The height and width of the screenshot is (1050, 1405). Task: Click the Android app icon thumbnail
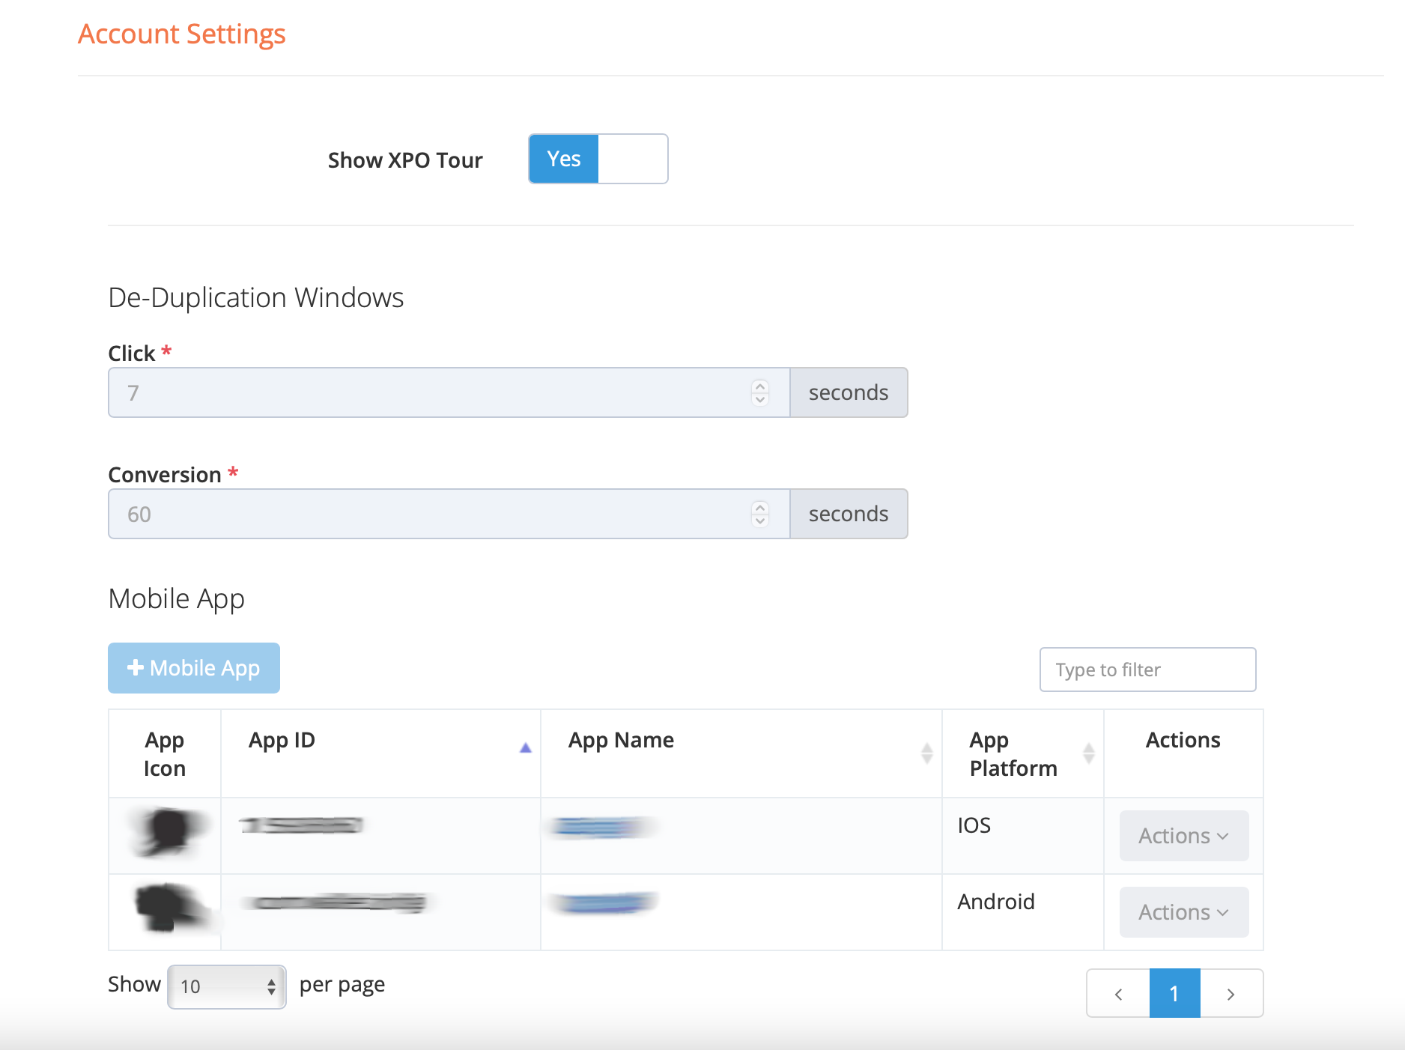click(x=166, y=906)
